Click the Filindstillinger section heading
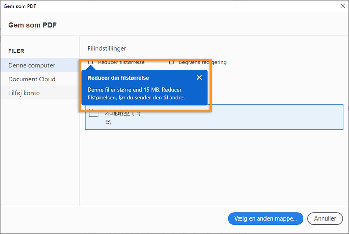Image resolution: width=349 pixels, height=234 pixels. 107,48
